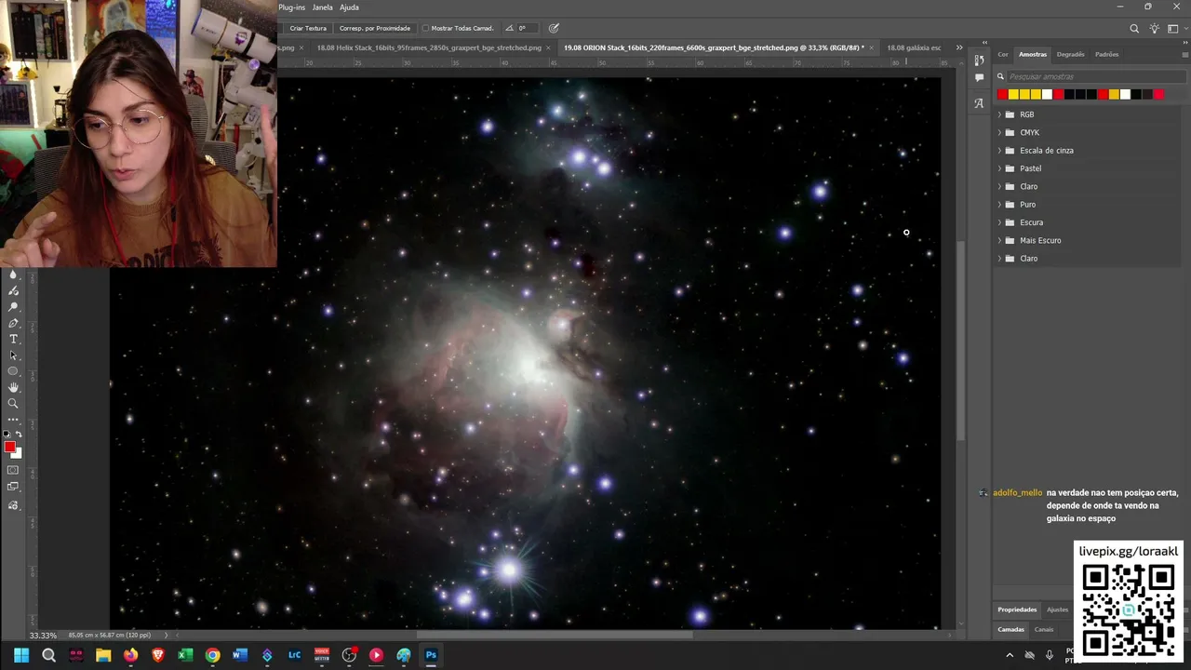The height and width of the screenshot is (670, 1191).
Task: Click the Photoshop search magnifier icon
Action: click(x=1134, y=29)
